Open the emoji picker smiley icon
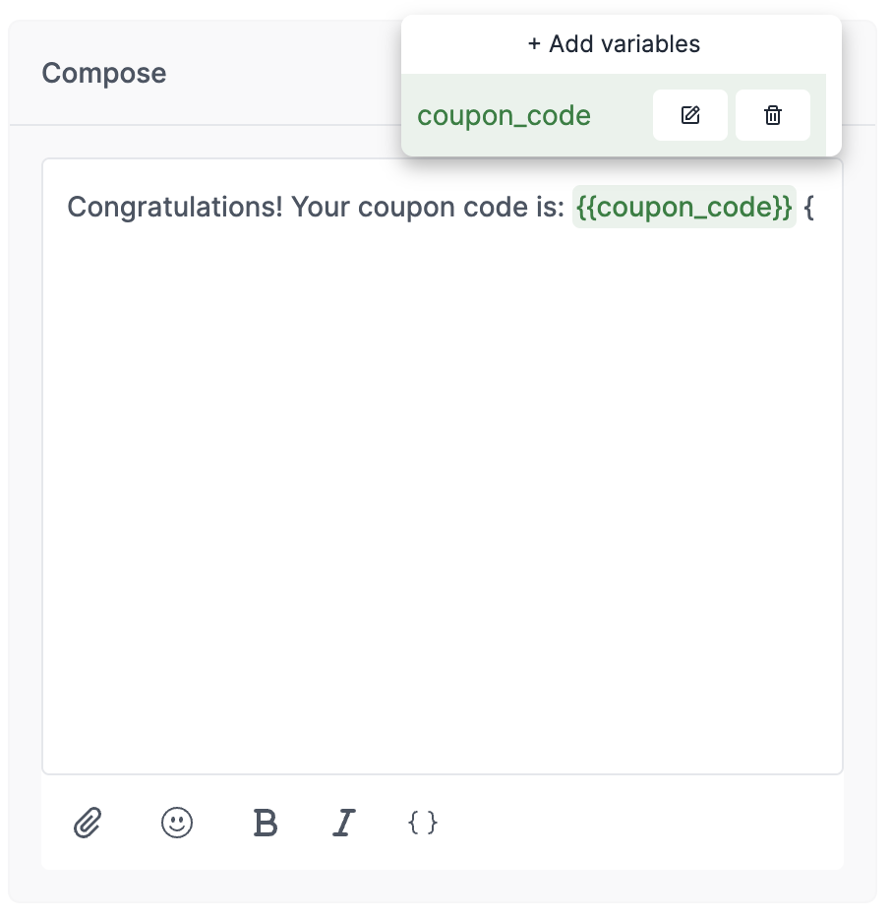The height and width of the screenshot is (919, 891). click(176, 823)
